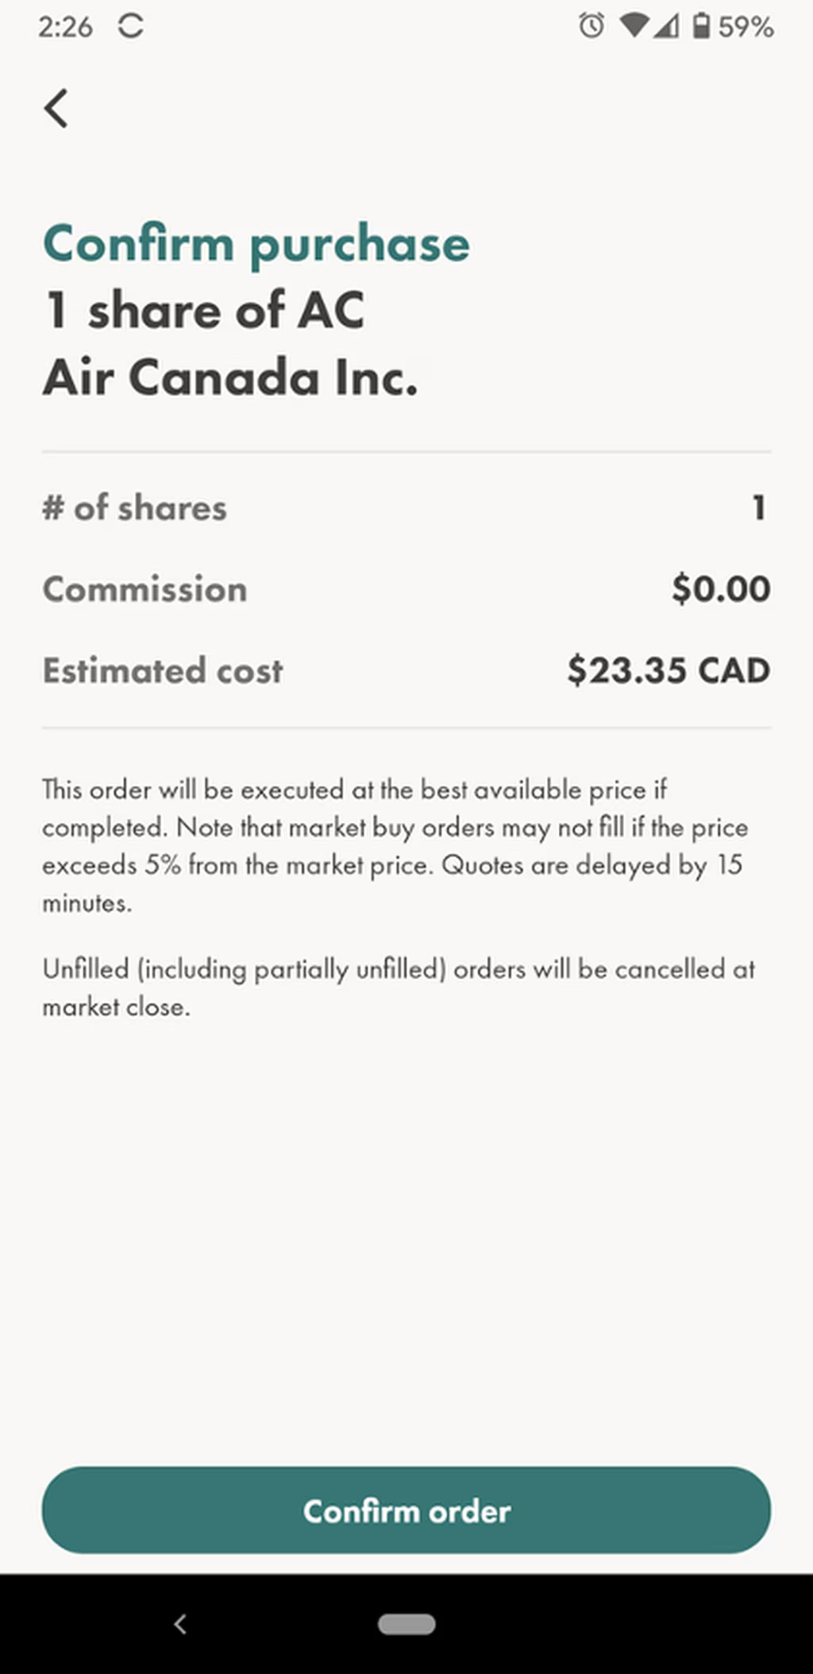This screenshot has width=813, height=1674.
Task: Tap the back arrow at top left
Action: (56, 108)
